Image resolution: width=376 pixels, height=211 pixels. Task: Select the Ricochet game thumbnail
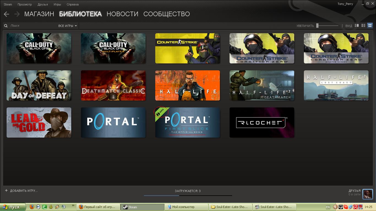262,123
